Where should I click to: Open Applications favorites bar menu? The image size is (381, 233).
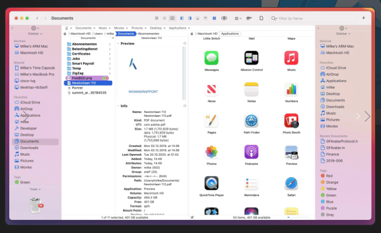180,28
